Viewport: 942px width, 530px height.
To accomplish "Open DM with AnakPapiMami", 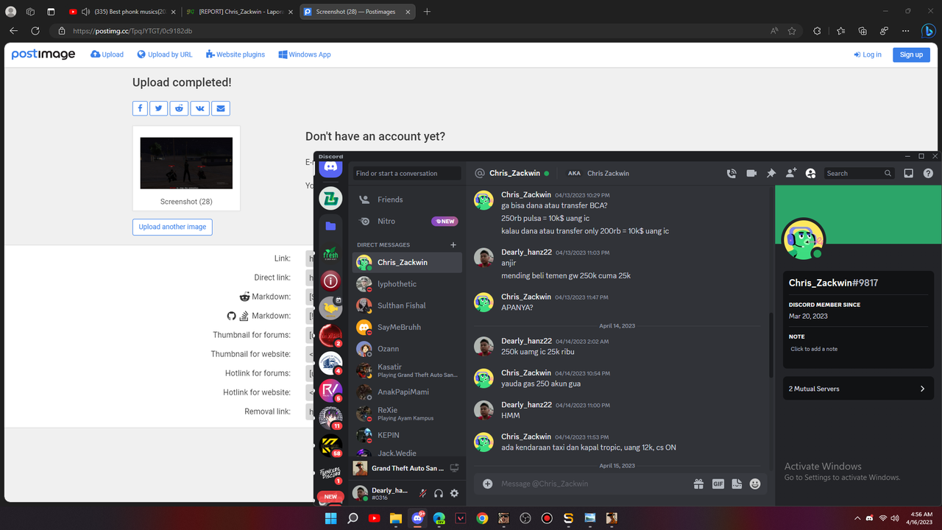I will (407, 392).
